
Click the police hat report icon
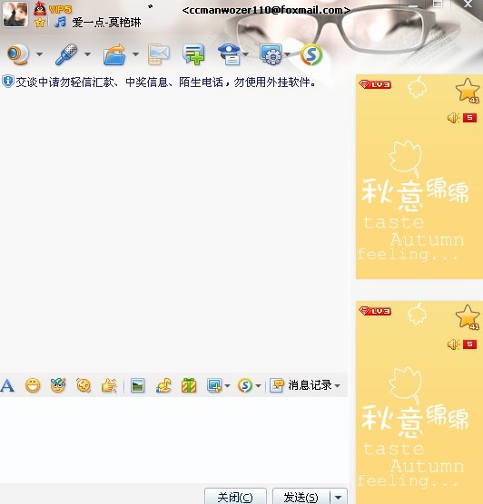coord(229,54)
